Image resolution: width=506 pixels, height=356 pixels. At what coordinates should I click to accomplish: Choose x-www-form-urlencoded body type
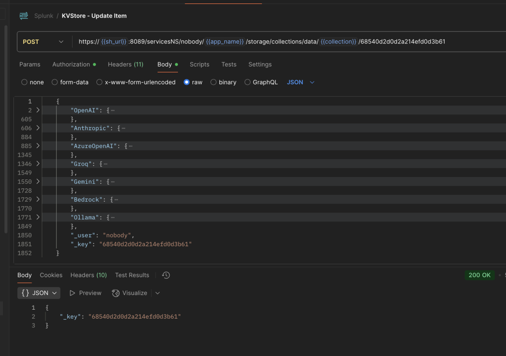99,82
